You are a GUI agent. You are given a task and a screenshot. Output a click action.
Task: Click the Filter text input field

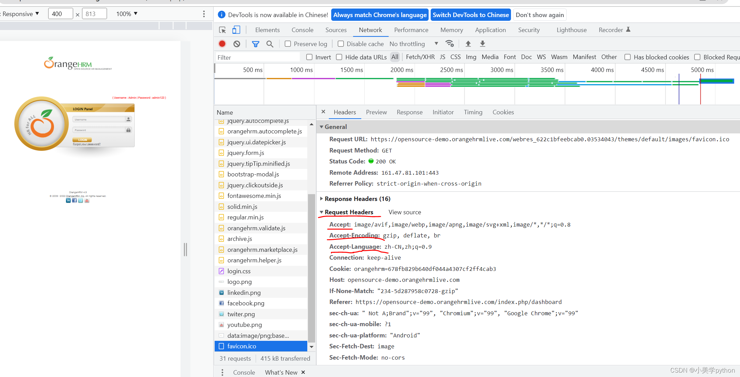[257, 57]
